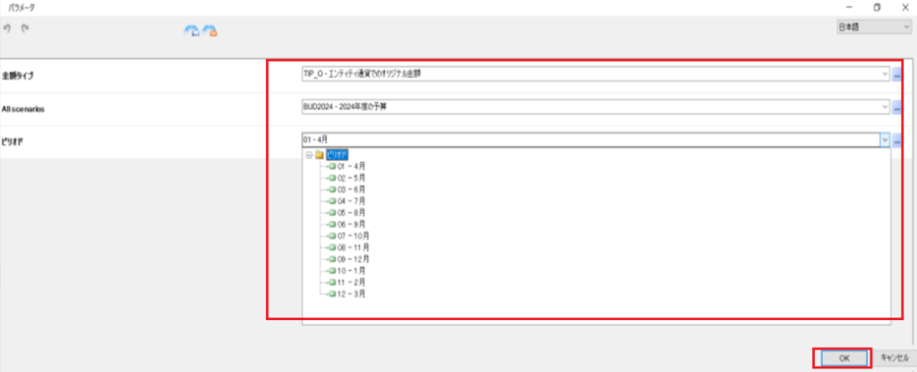Click the redo arrow icon
The height and width of the screenshot is (372, 917).
coord(24,28)
